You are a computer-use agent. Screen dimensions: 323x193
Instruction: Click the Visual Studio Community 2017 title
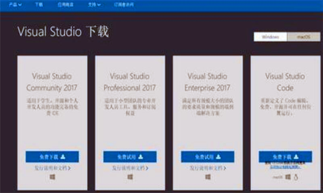point(52,82)
